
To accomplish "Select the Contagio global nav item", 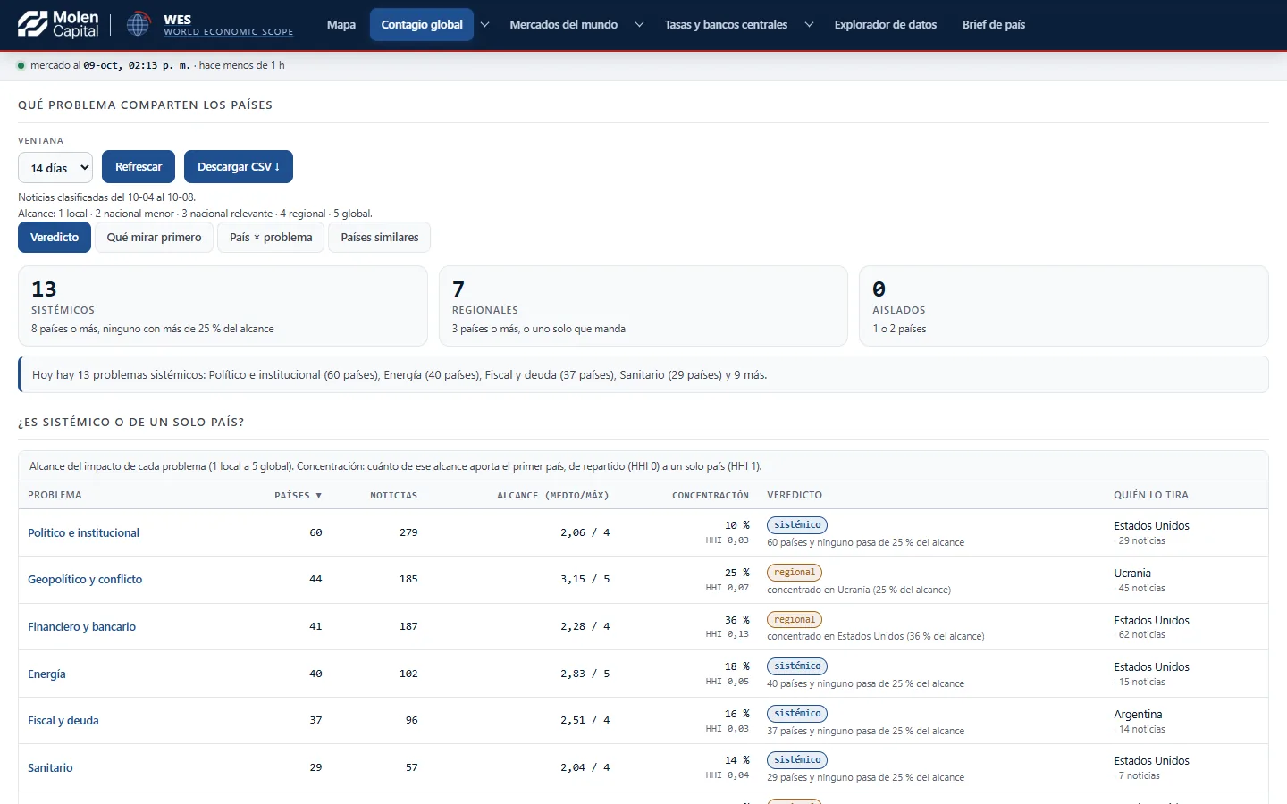I will [422, 25].
